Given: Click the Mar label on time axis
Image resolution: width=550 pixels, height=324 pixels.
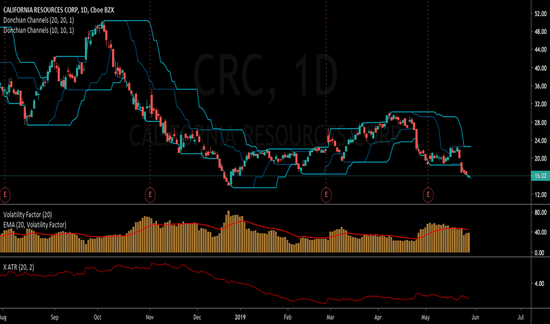Looking at the screenshot, I should pyautogui.click(x=330, y=318).
